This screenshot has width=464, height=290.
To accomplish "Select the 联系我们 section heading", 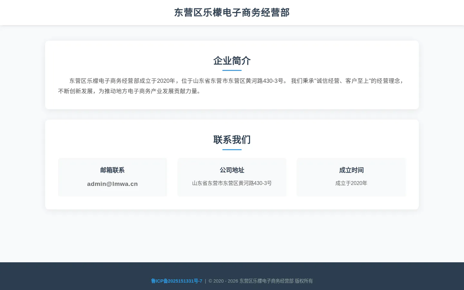I will click(x=232, y=140).
